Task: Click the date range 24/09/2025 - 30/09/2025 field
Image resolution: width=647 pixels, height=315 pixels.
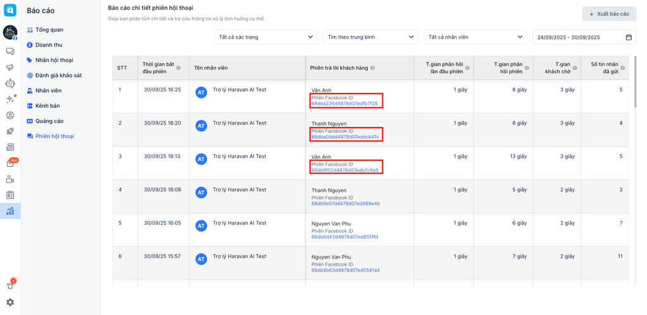Action: coord(578,37)
